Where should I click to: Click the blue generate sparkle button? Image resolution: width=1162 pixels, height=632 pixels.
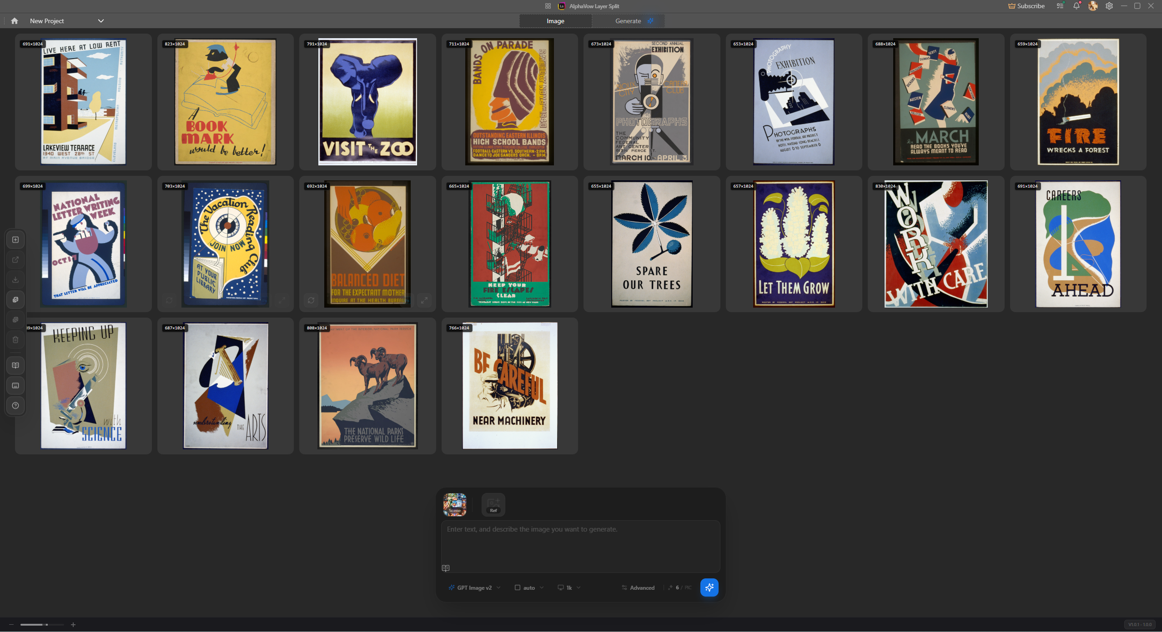coord(709,588)
